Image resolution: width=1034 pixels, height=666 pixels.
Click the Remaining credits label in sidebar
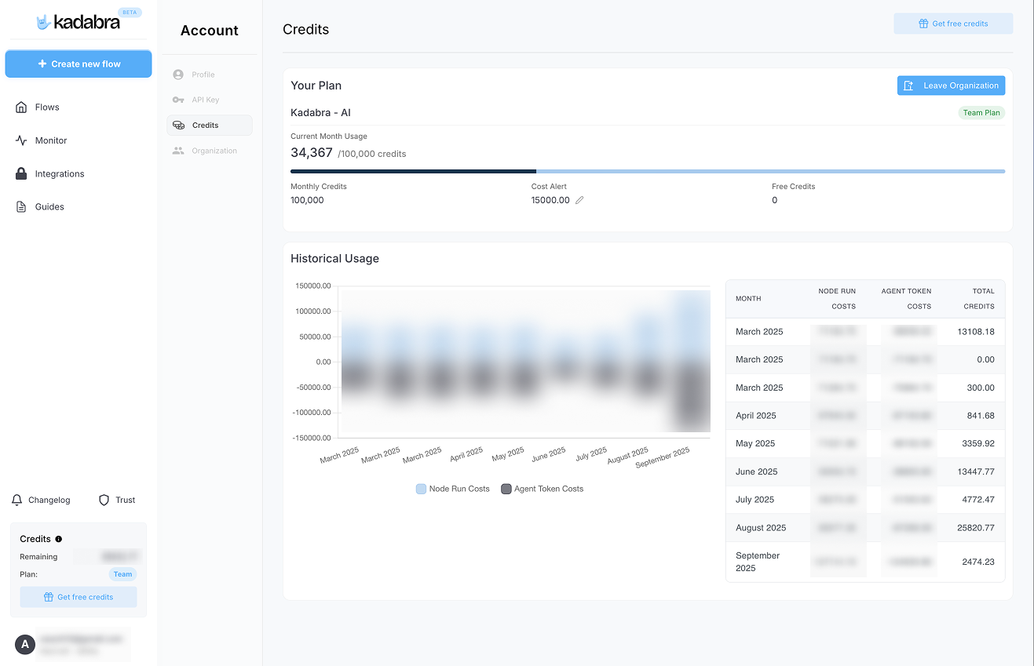pyautogui.click(x=38, y=557)
